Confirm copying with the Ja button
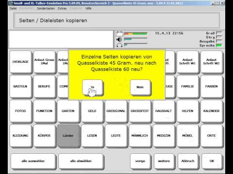The image size is (233, 174). (92, 87)
